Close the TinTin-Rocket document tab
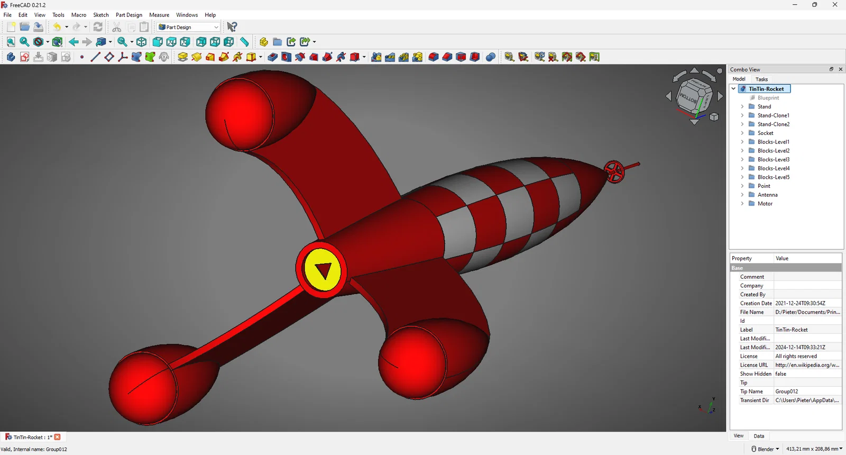The height and width of the screenshot is (455, 846). coord(58,437)
